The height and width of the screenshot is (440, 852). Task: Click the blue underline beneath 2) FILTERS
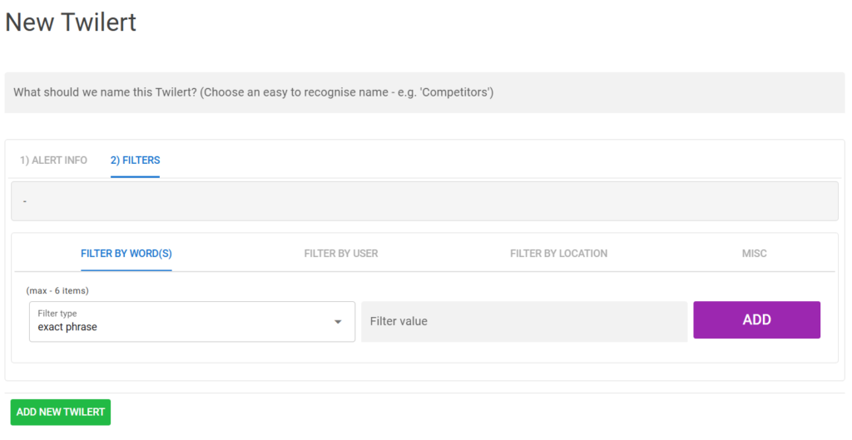point(135,176)
